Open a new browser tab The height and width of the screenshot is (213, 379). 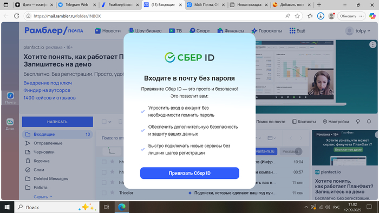(319, 4)
